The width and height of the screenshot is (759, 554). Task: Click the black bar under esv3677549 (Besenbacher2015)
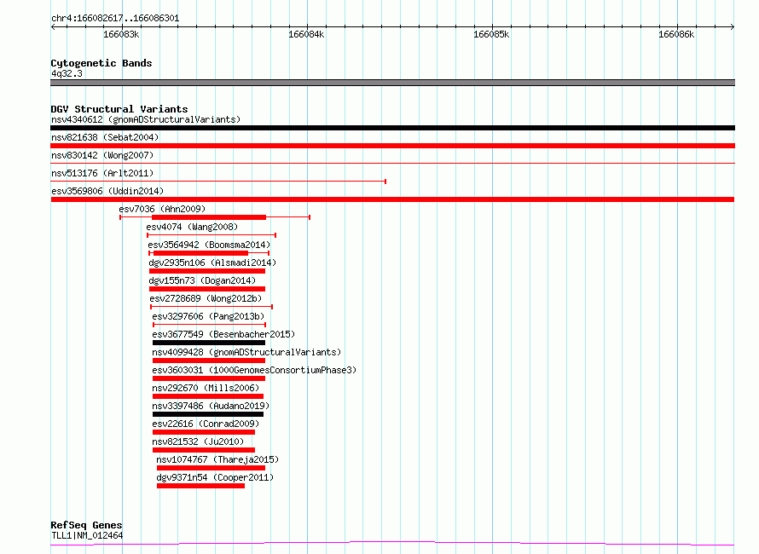(209, 343)
